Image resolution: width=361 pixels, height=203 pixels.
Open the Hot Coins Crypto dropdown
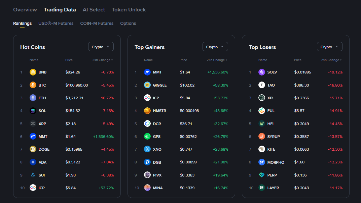[x=101, y=47]
